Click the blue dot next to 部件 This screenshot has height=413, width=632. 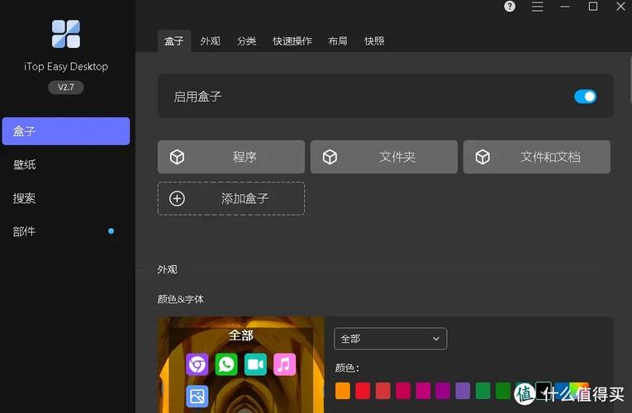point(111,231)
